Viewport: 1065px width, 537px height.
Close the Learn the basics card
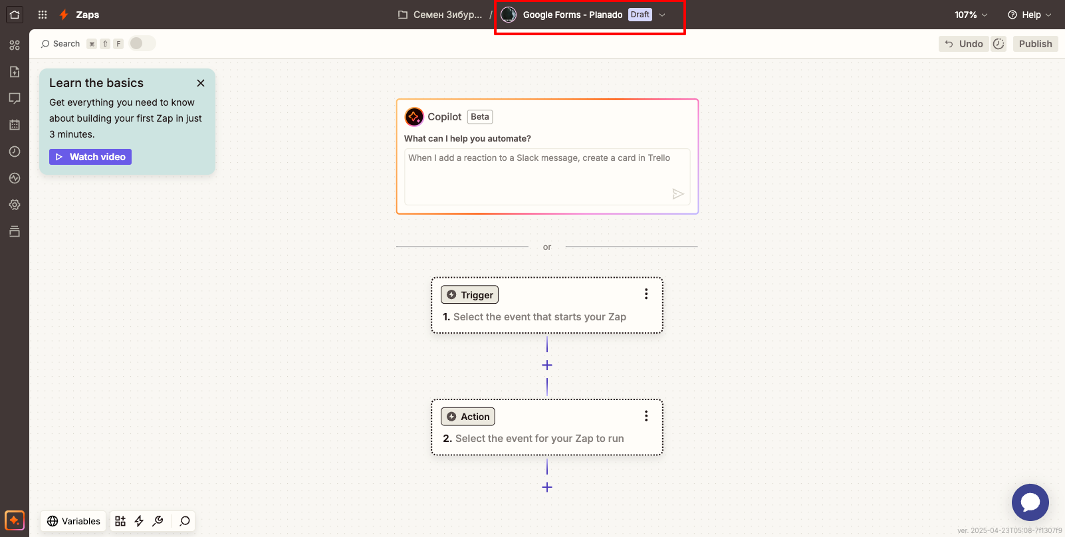coord(201,83)
